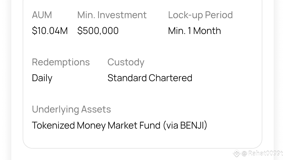Viewport: 285px width, 160px height.
Task: Select the Min. 1 Month lock-up value
Action: click(x=194, y=31)
